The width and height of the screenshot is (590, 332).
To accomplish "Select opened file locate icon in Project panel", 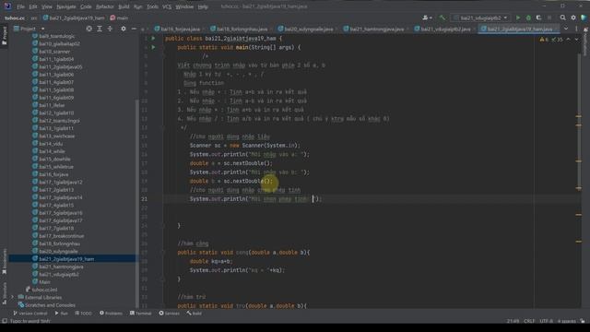I will click(88, 29).
